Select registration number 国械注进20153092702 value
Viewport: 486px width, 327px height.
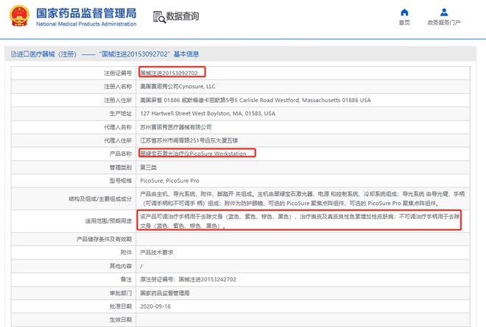pos(169,73)
